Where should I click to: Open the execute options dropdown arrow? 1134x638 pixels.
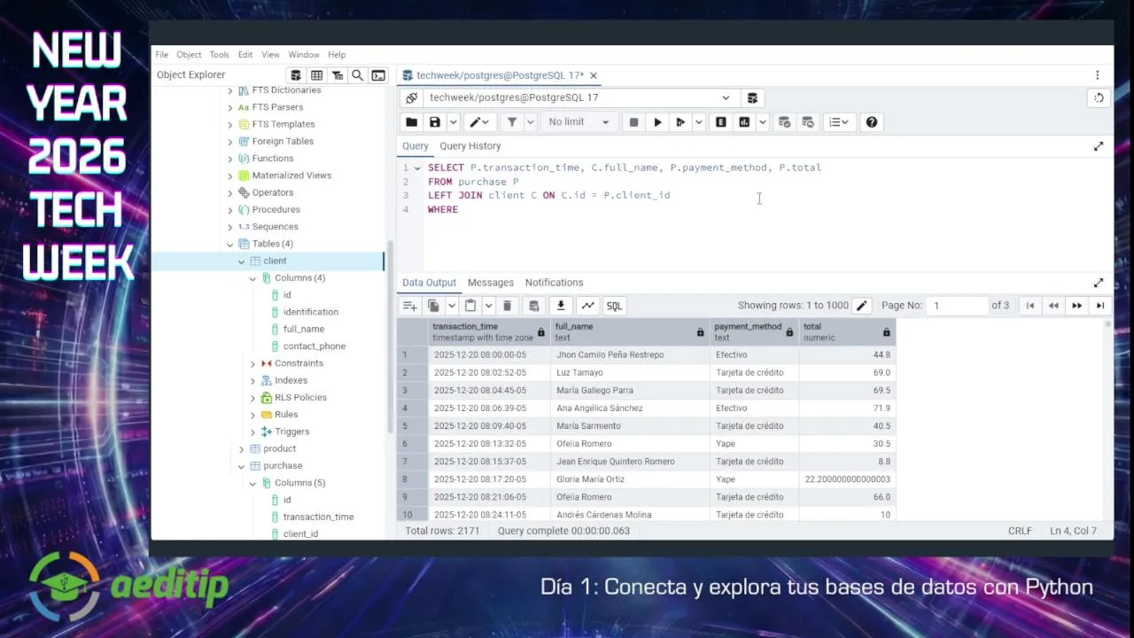tap(699, 122)
